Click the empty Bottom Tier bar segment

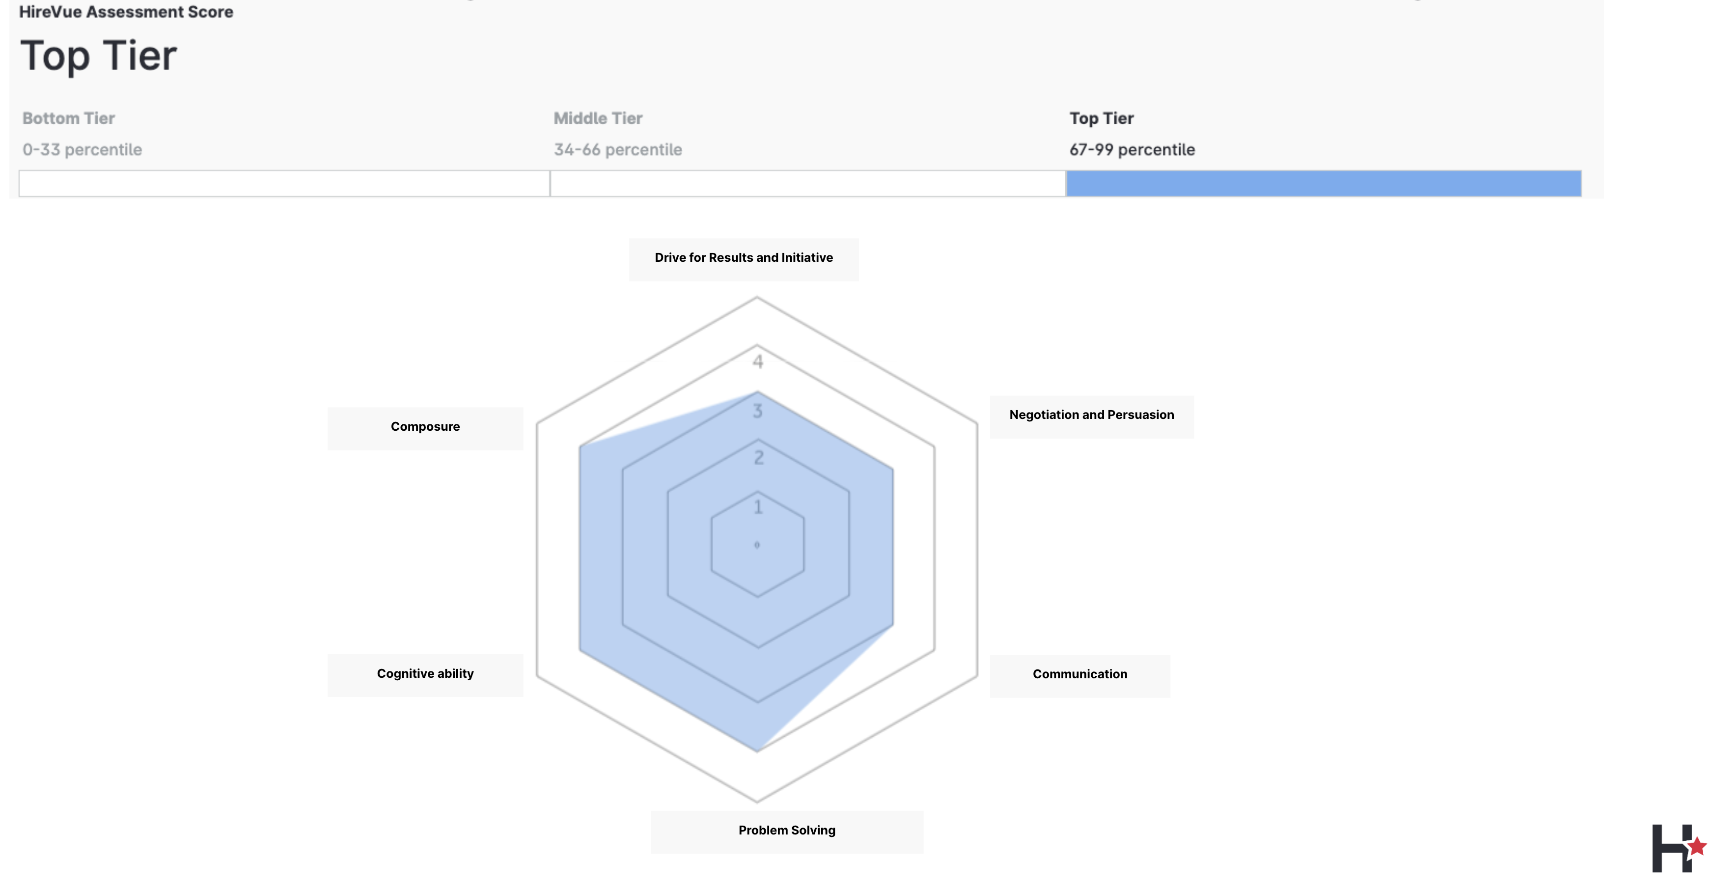coord(284,183)
